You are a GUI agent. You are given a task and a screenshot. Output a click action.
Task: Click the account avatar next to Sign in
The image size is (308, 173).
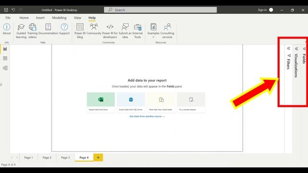coord(271,10)
